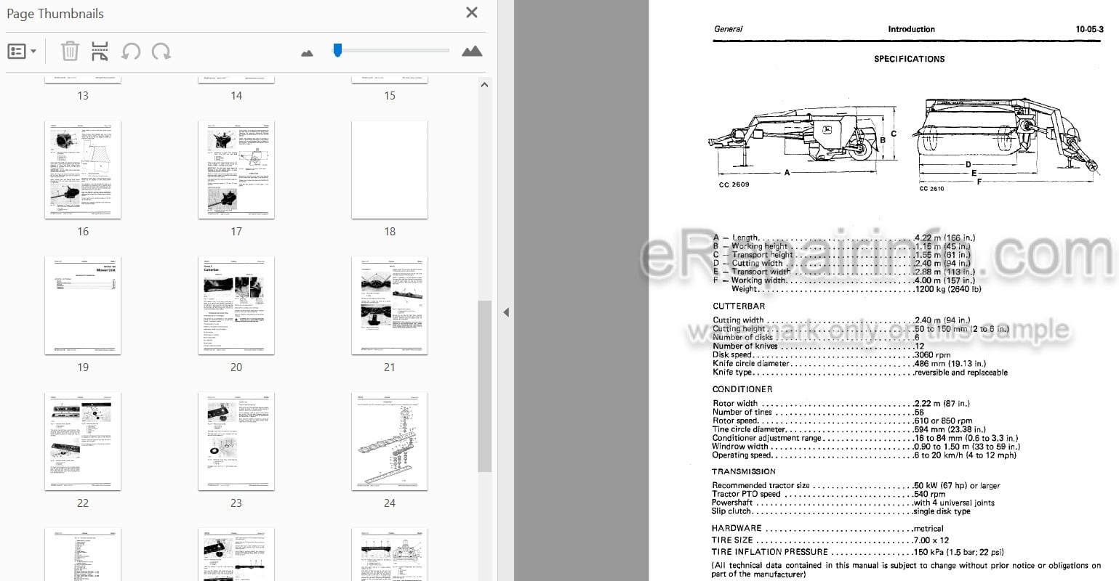This screenshot has height=581, width=1119.
Task: Click the CONDITIONER section heading
Action: click(742, 389)
